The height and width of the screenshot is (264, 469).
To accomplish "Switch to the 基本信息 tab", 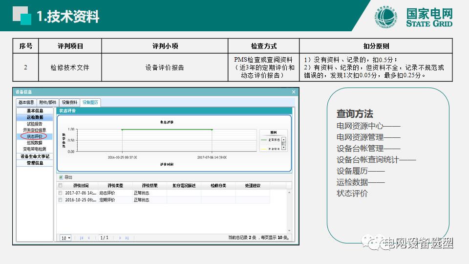I will tap(26, 102).
